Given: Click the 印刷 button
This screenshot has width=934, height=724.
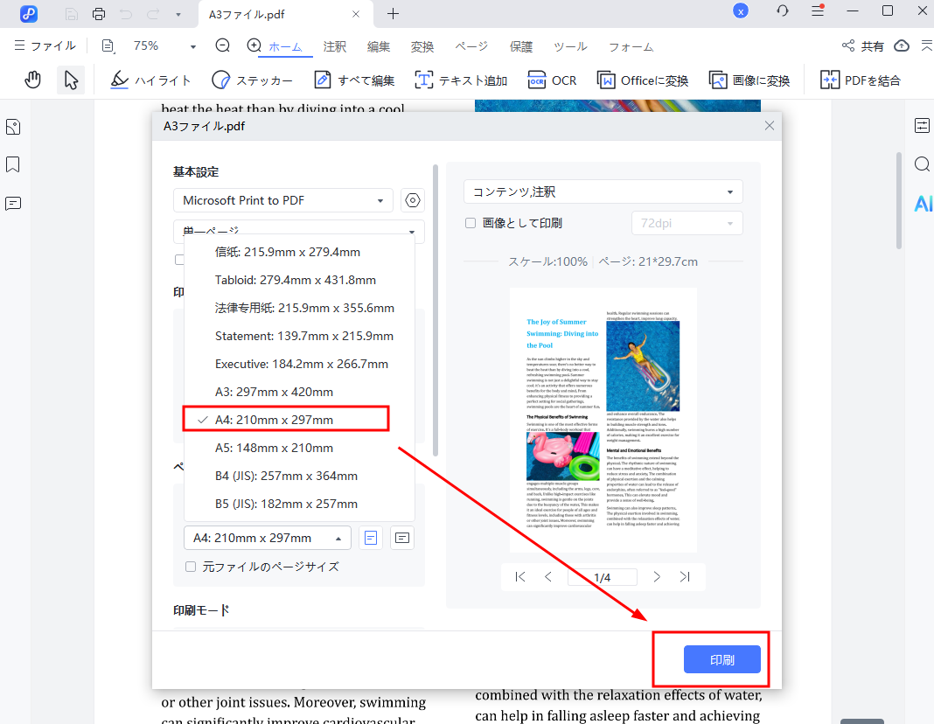Looking at the screenshot, I should pyautogui.click(x=721, y=659).
